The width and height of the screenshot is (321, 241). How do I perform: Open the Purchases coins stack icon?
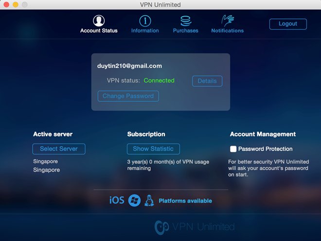pyautogui.click(x=185, y=21)
